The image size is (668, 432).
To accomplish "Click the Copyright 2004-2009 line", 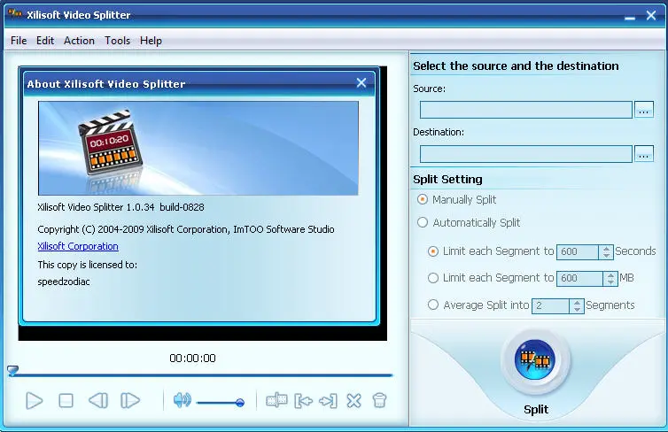I will click(x=186, y=229).
